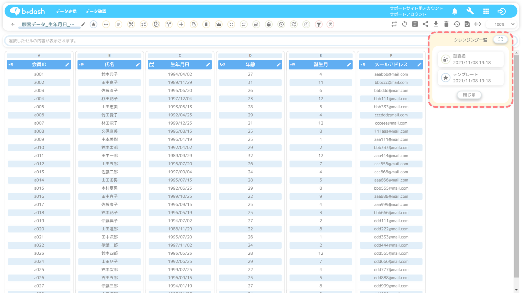This screenshot has height=293, width=522.
Task: Edit the 誕生月 column header
Action: click(x=349, y=64)
